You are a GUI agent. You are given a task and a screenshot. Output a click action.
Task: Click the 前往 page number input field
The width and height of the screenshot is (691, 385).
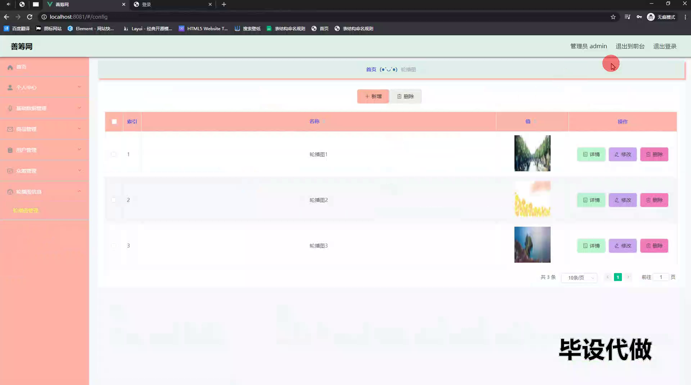[661, 277]
